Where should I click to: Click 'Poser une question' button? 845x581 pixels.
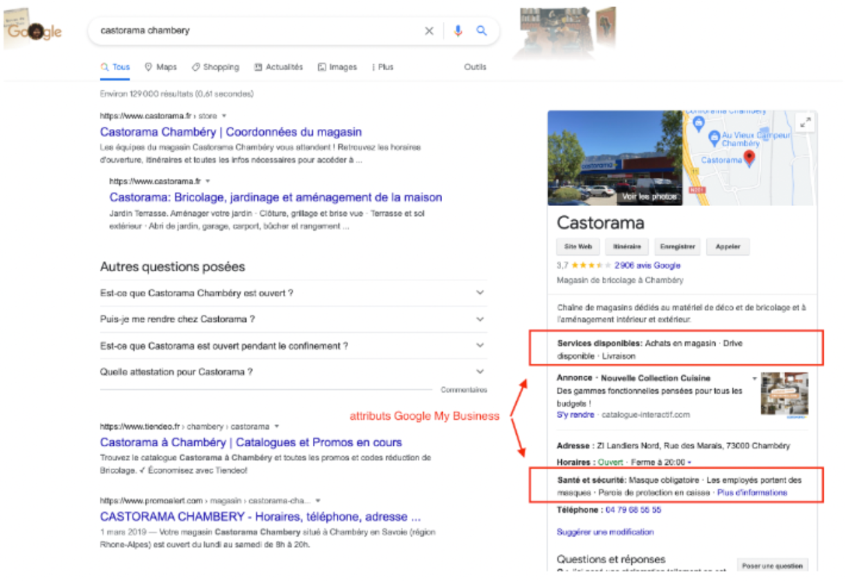pos(772,564)
